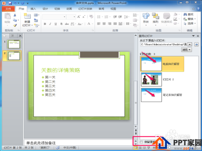Increase font size with enlarge-A icon
The width and height of the screenshot is (202, 151).
pyautogui.click(x=79, y=17)
